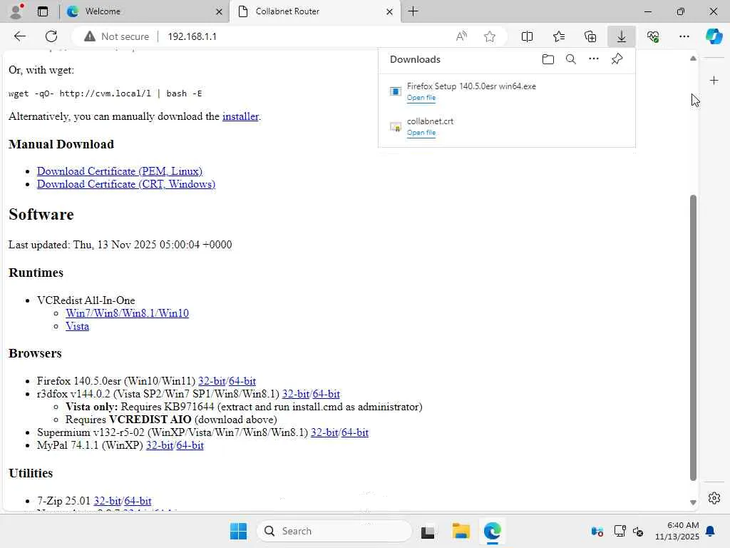Download Firefox 140.5.0esr 64-bit
Screen dimensions: 730x548
click(242, 381)
